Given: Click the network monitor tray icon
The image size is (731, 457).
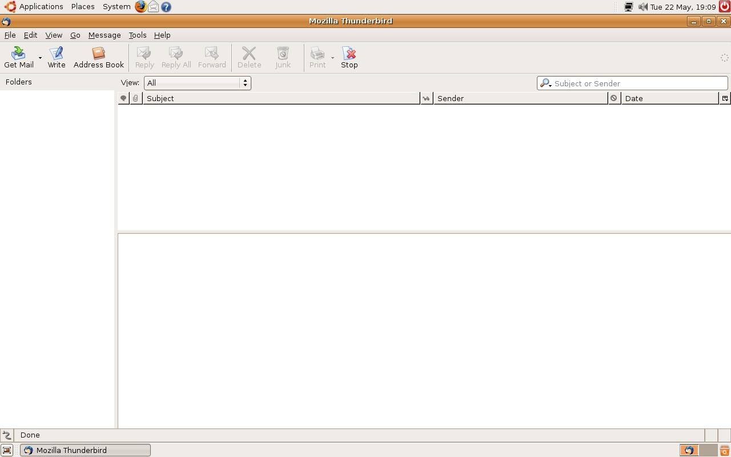Looking at the screenshot, I should coord(629,7).
